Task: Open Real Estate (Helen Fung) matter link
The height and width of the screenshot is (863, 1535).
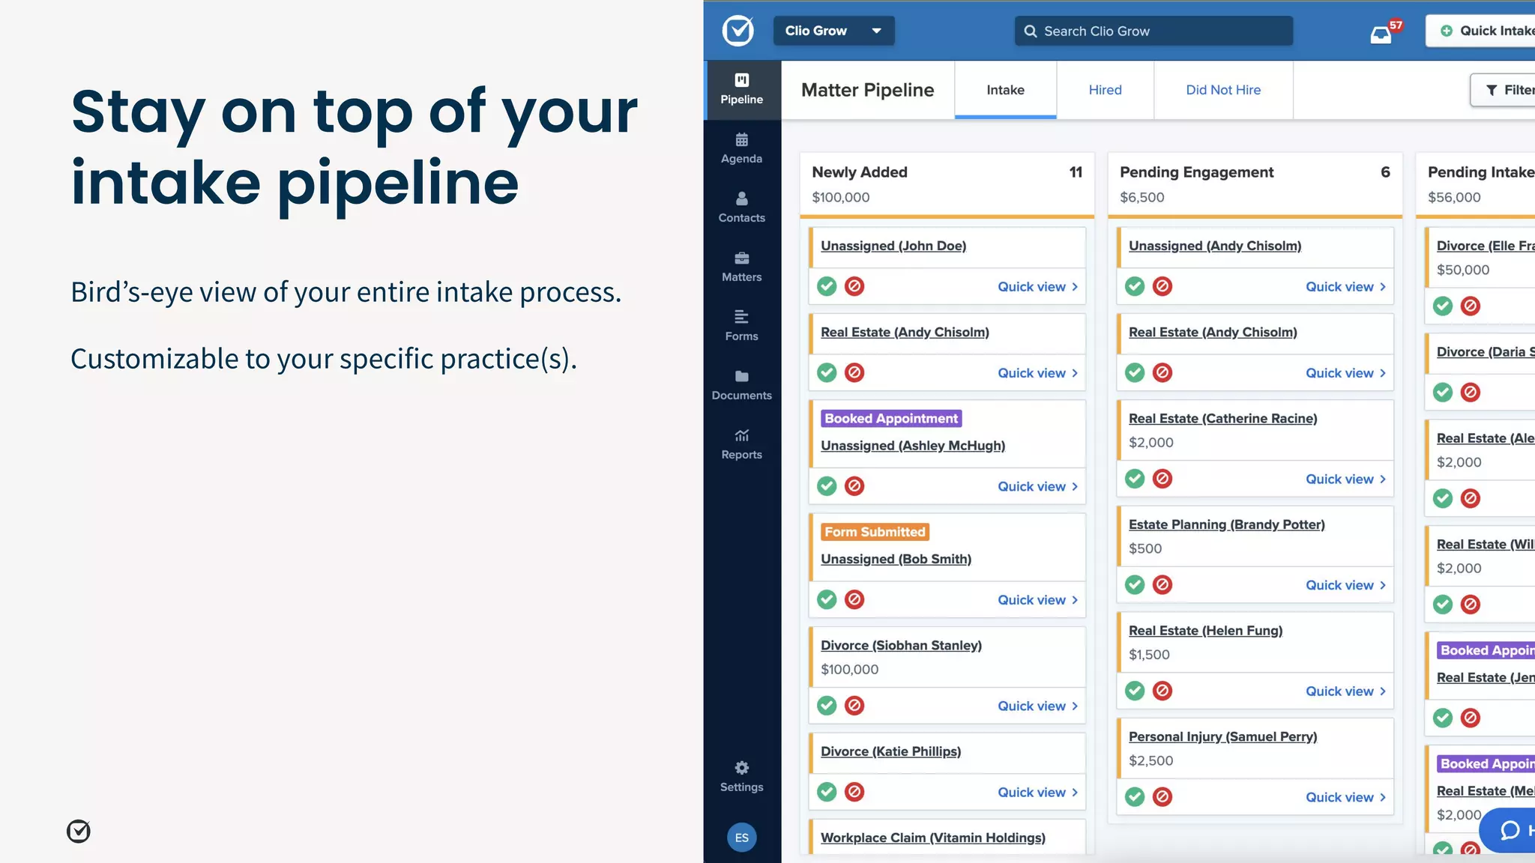Action: coord(1206,631)
